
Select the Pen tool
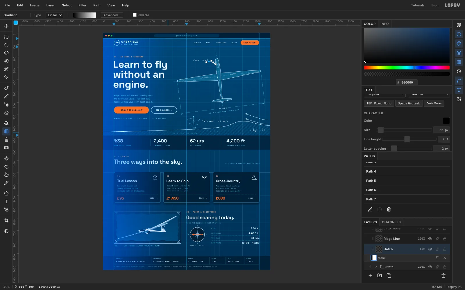(6, 210)
